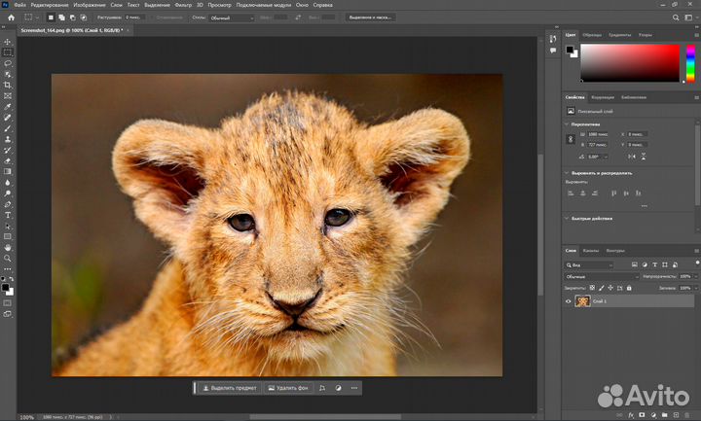Select the Lasso tool
The width and height of the screenshot is (701, 421).
point(8,63)
